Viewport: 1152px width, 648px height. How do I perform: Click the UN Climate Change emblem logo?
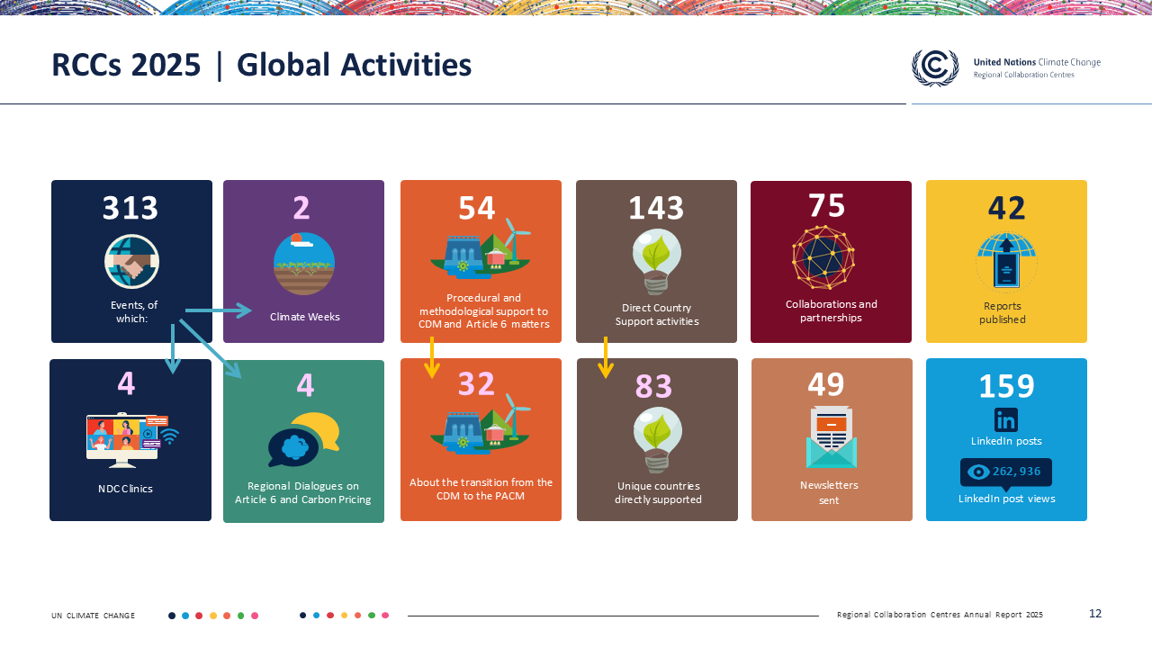coord(935,67)
